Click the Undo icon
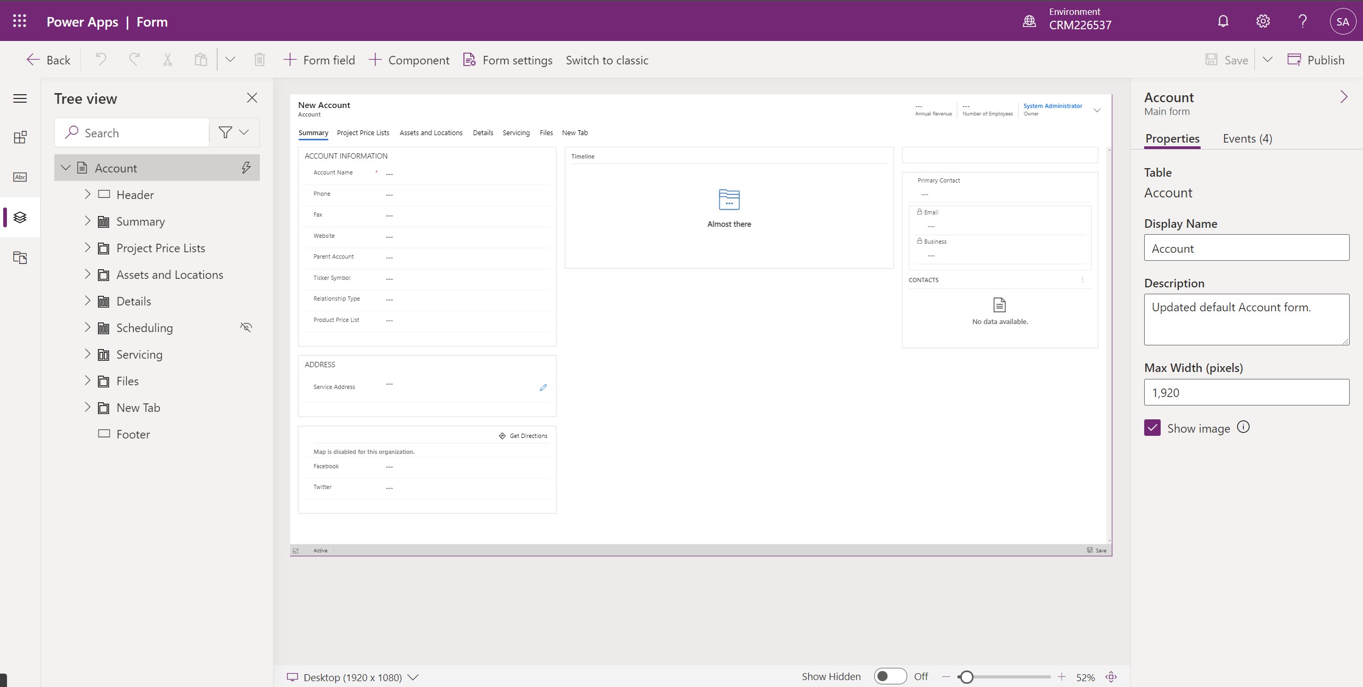Screen dimensions: 1363x687 (100, 60)
